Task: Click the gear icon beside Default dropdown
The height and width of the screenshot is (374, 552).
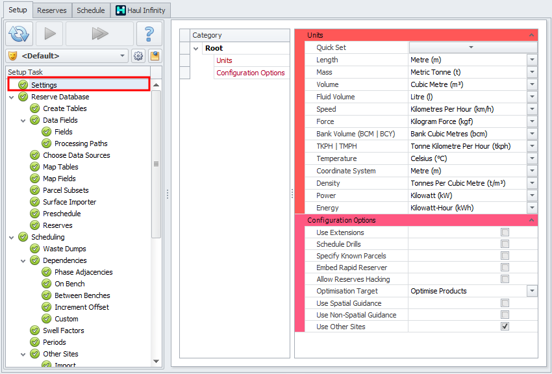Action: pos(138,56)
